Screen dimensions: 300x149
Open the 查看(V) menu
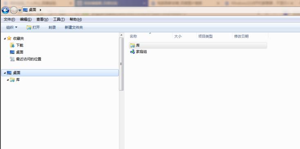42,19
